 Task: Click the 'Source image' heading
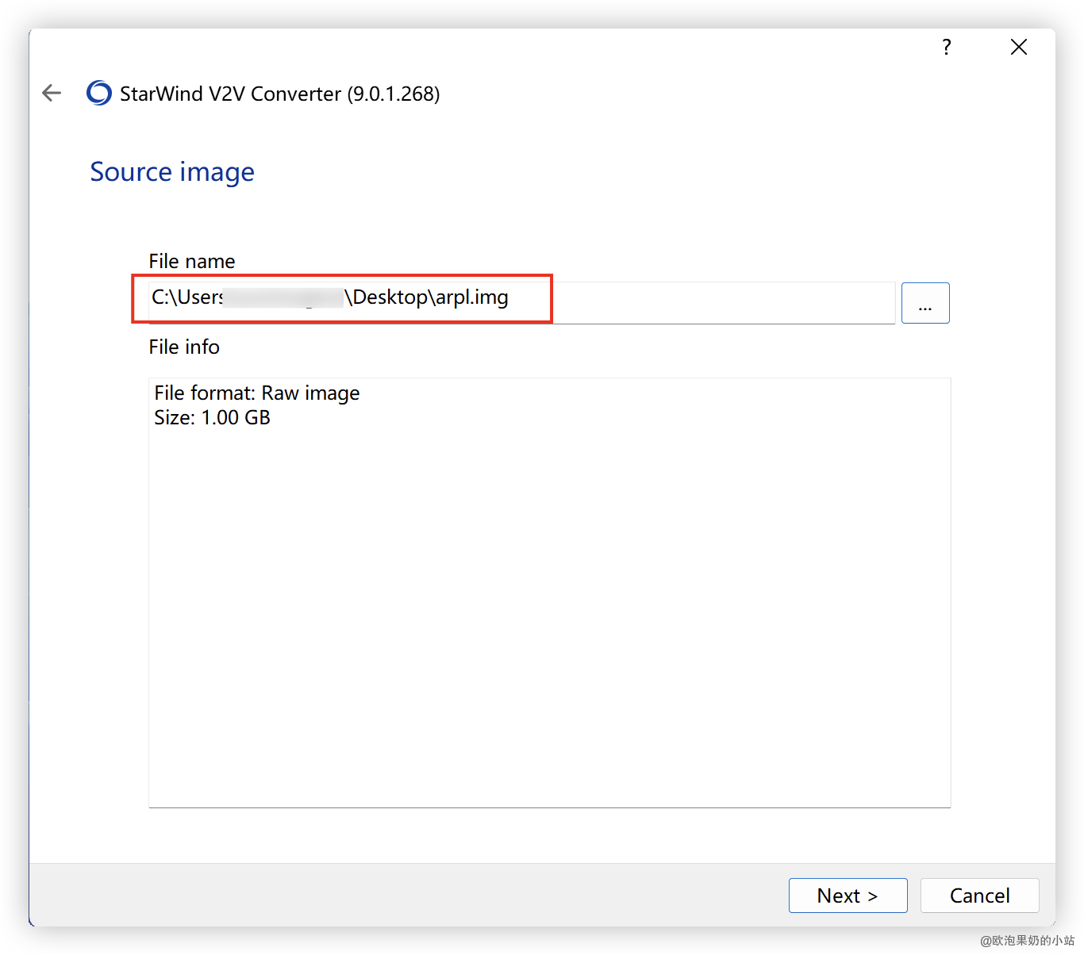click(x=172, y=172)
